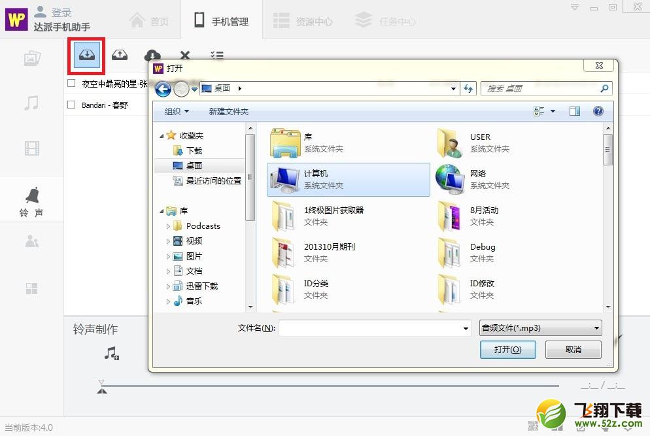650x436 pixels.
Task: Click the refresh button beside the address bar
Action: [x=468, y=88]
